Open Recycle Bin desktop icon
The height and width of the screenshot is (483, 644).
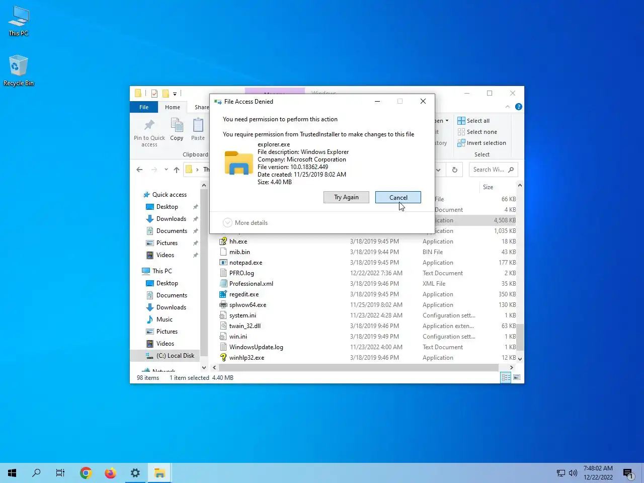pyautogui.click(x=19, y=71)
